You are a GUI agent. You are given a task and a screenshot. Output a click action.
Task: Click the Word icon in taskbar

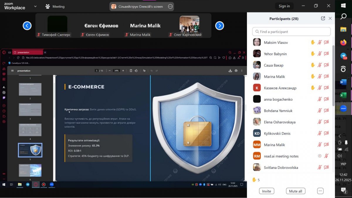click(x=343, y=82)
